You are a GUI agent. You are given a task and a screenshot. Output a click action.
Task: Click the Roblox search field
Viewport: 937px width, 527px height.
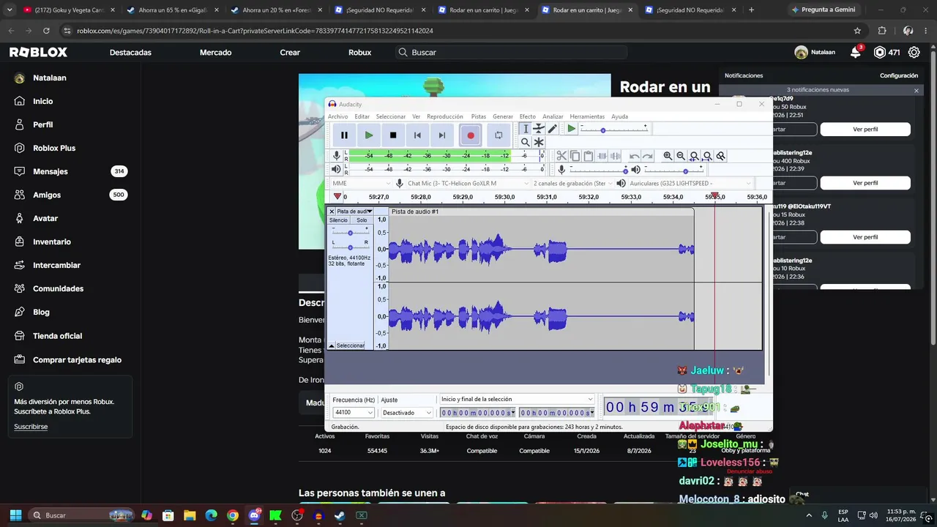[x=511, y=53]
